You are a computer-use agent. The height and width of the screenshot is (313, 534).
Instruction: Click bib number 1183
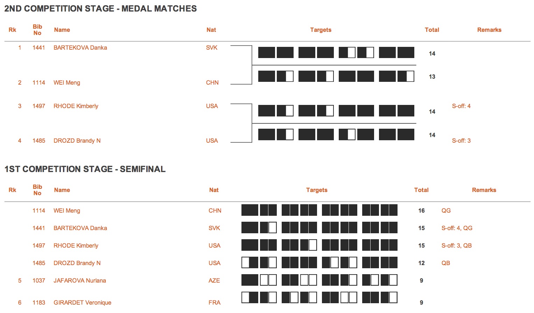coord(38,303)
